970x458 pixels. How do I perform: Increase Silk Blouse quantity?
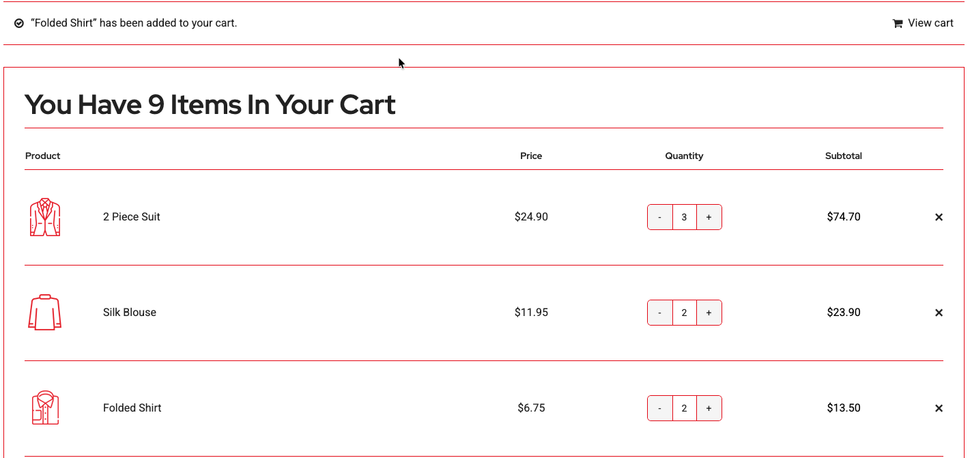709,313
